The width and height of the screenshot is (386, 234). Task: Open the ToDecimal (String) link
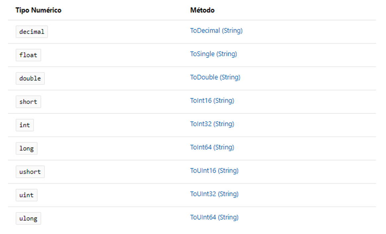point(216,31)
